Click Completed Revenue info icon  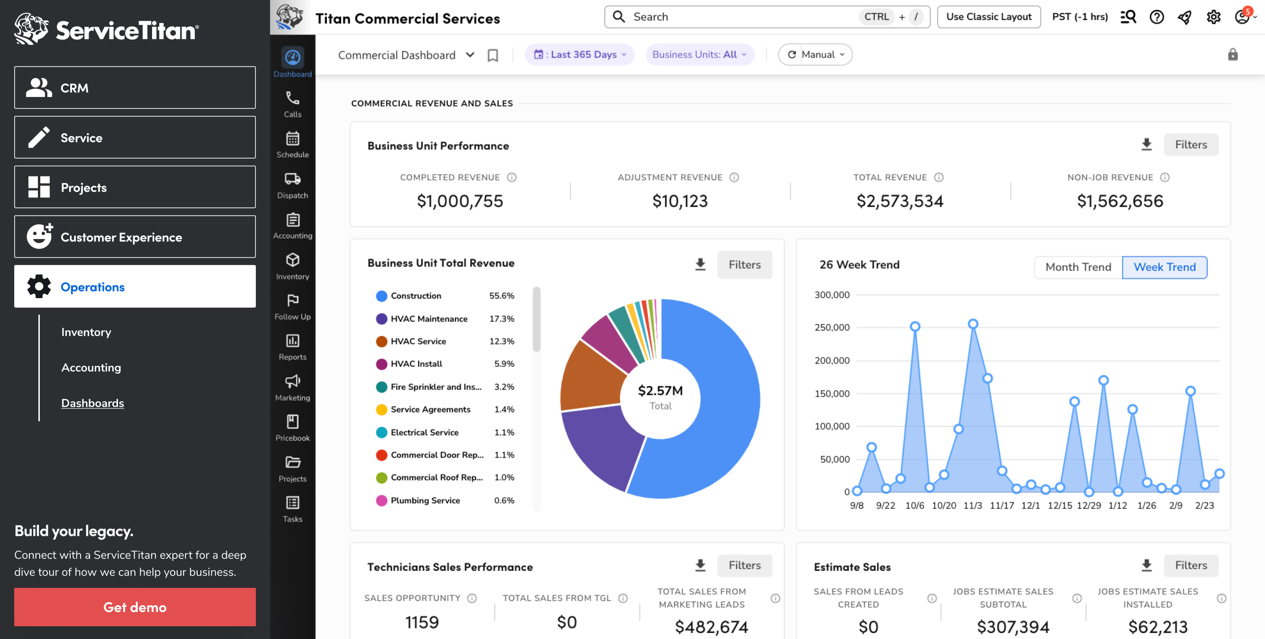point(512,177)
